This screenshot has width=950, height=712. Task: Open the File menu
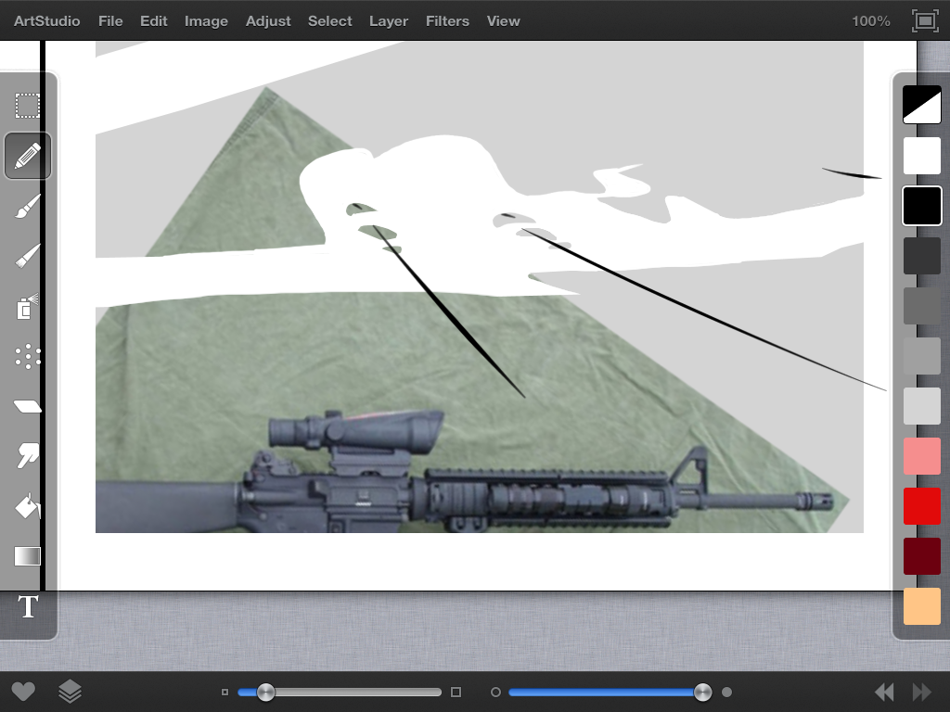coord(110,21)
